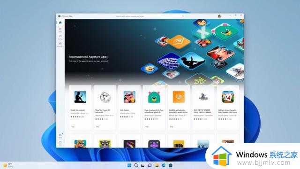
Task: Open taskbar Search
Action: tap(136, 165)
